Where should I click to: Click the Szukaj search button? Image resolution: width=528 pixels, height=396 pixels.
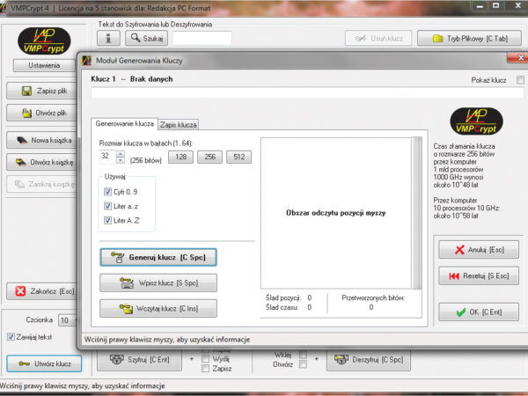[x=145, y=38]
